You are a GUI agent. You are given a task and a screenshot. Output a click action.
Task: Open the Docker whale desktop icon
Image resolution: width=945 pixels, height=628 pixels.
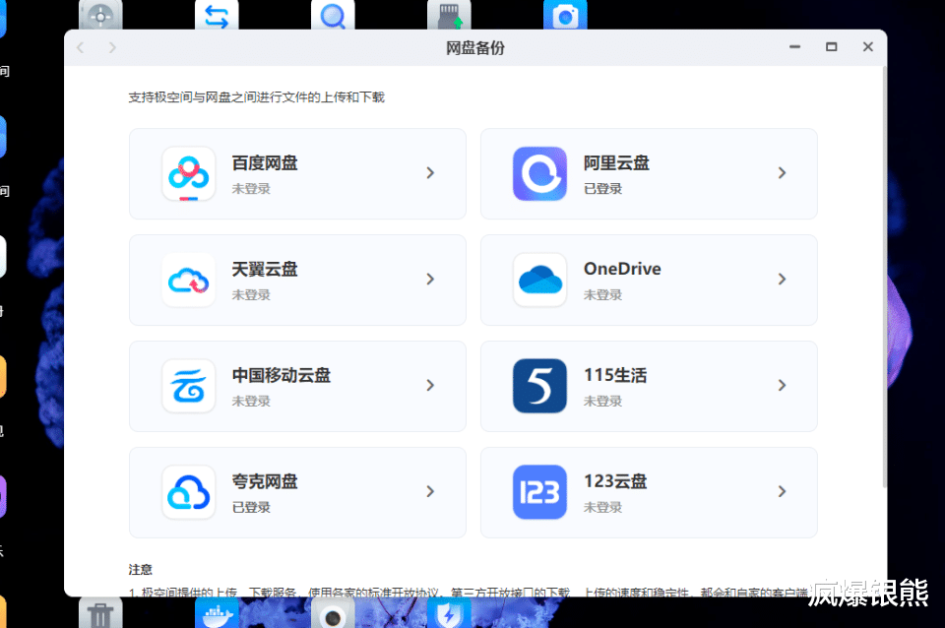(x=217, y=613)
